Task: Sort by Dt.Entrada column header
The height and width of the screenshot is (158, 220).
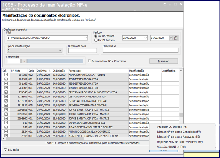Action: pos(44,71)
